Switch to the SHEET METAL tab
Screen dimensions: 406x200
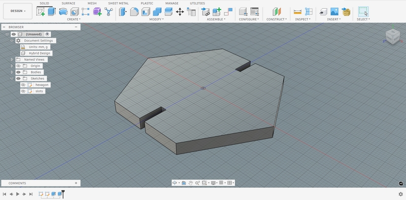118,4
